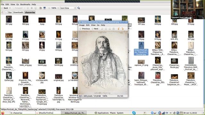Open the image viewer View menu
Image resolution: width=205 pixels, height=115 pixels.
93,25
